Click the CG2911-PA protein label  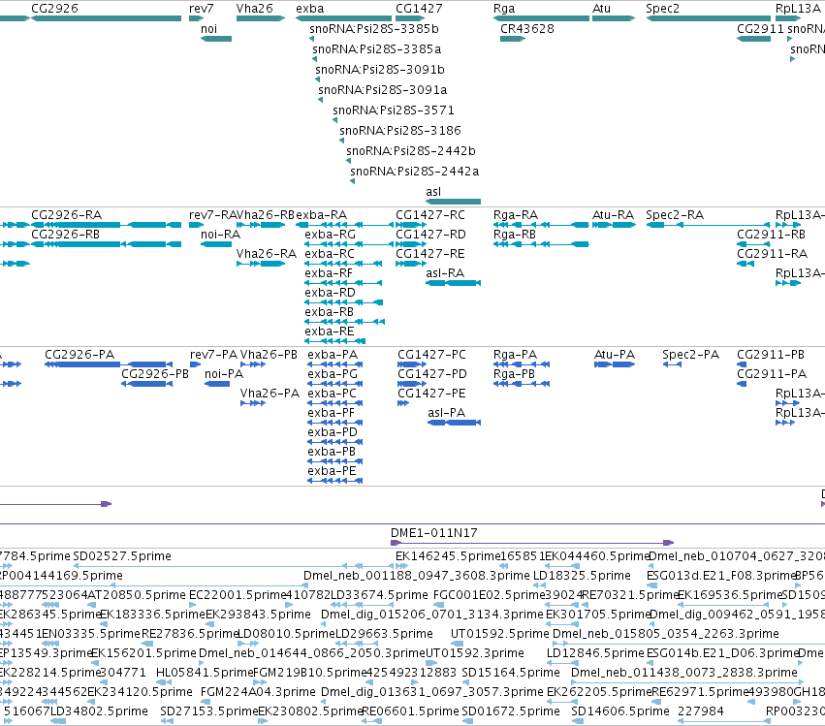point(772,374)
